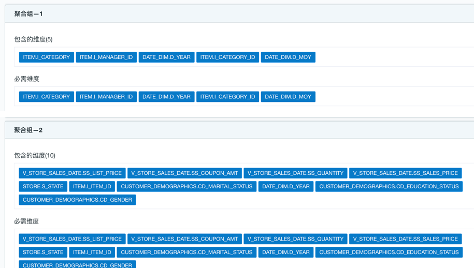Choose CD_MARITAL_STATUS tag in group 2 included dimensions
The width and height of the screenshot is (474, 268).
click(x=187, y=186)
